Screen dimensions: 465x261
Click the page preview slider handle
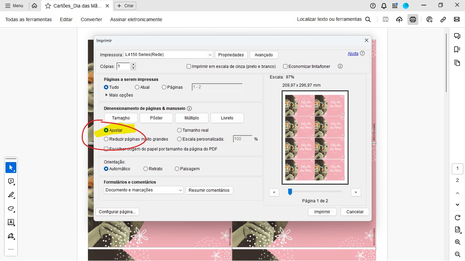[x=290, y=192]
